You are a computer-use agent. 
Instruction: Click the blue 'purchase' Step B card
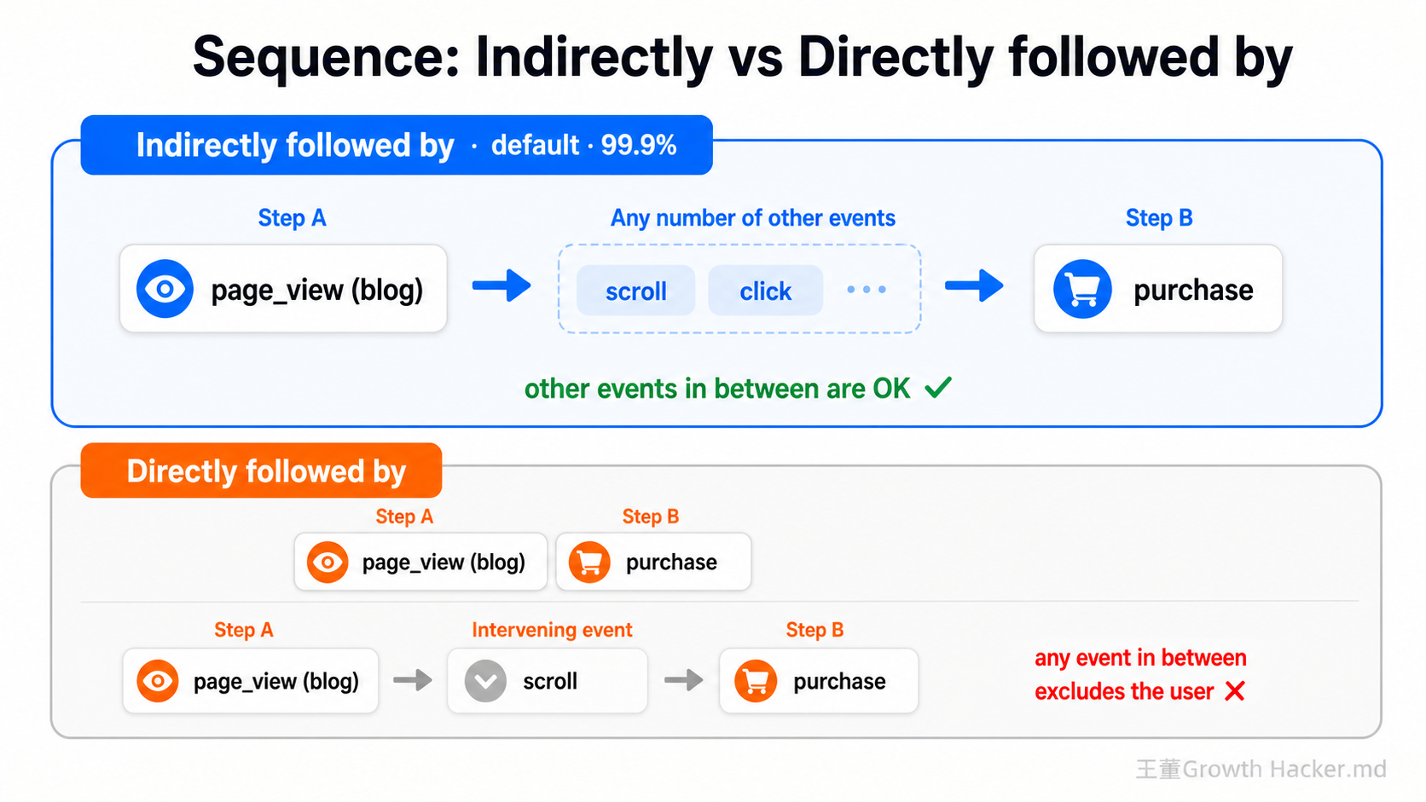(x=1158, y=289)
